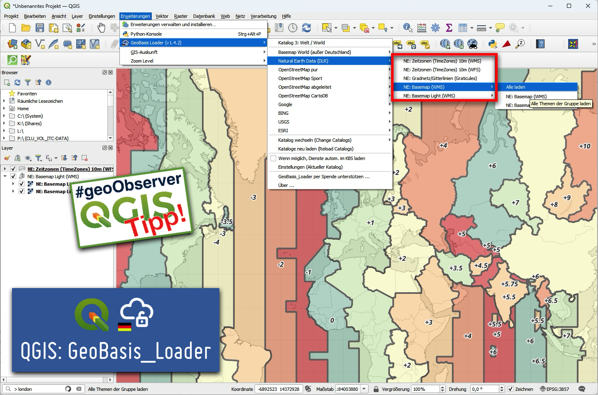Show the statistical summary sigma icon
Screen dimensions: 598x395
(449, 28)
